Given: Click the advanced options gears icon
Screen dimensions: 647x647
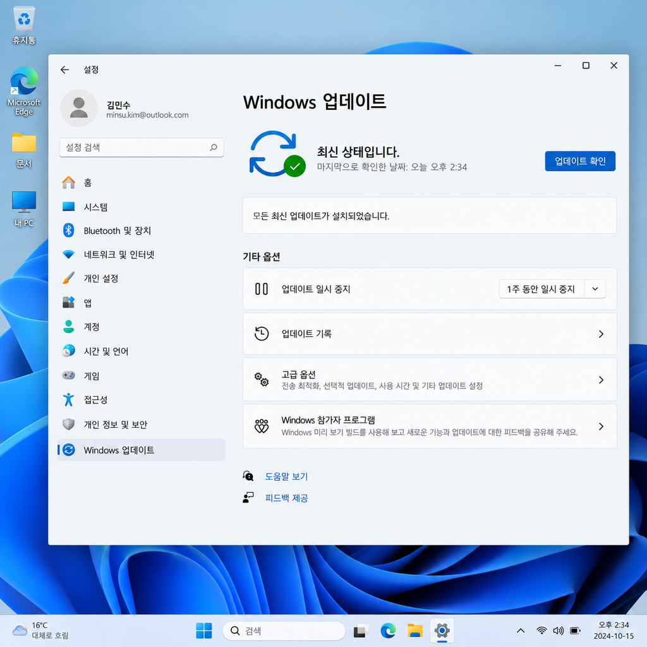Looking at the screenshot, I should [262, 379].
